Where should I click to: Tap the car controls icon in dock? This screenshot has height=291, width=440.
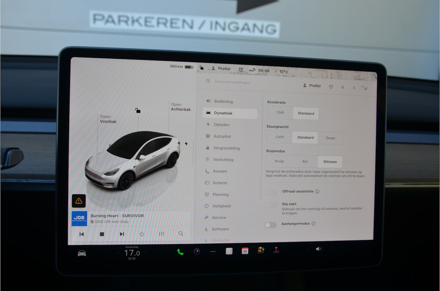(82, 253)
